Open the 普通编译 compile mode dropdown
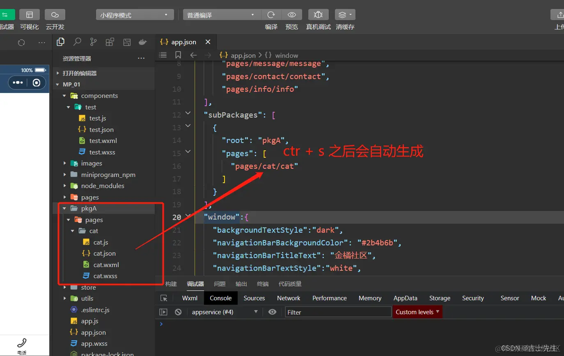This screenshot has height=356, width=564. click(221, 15)
